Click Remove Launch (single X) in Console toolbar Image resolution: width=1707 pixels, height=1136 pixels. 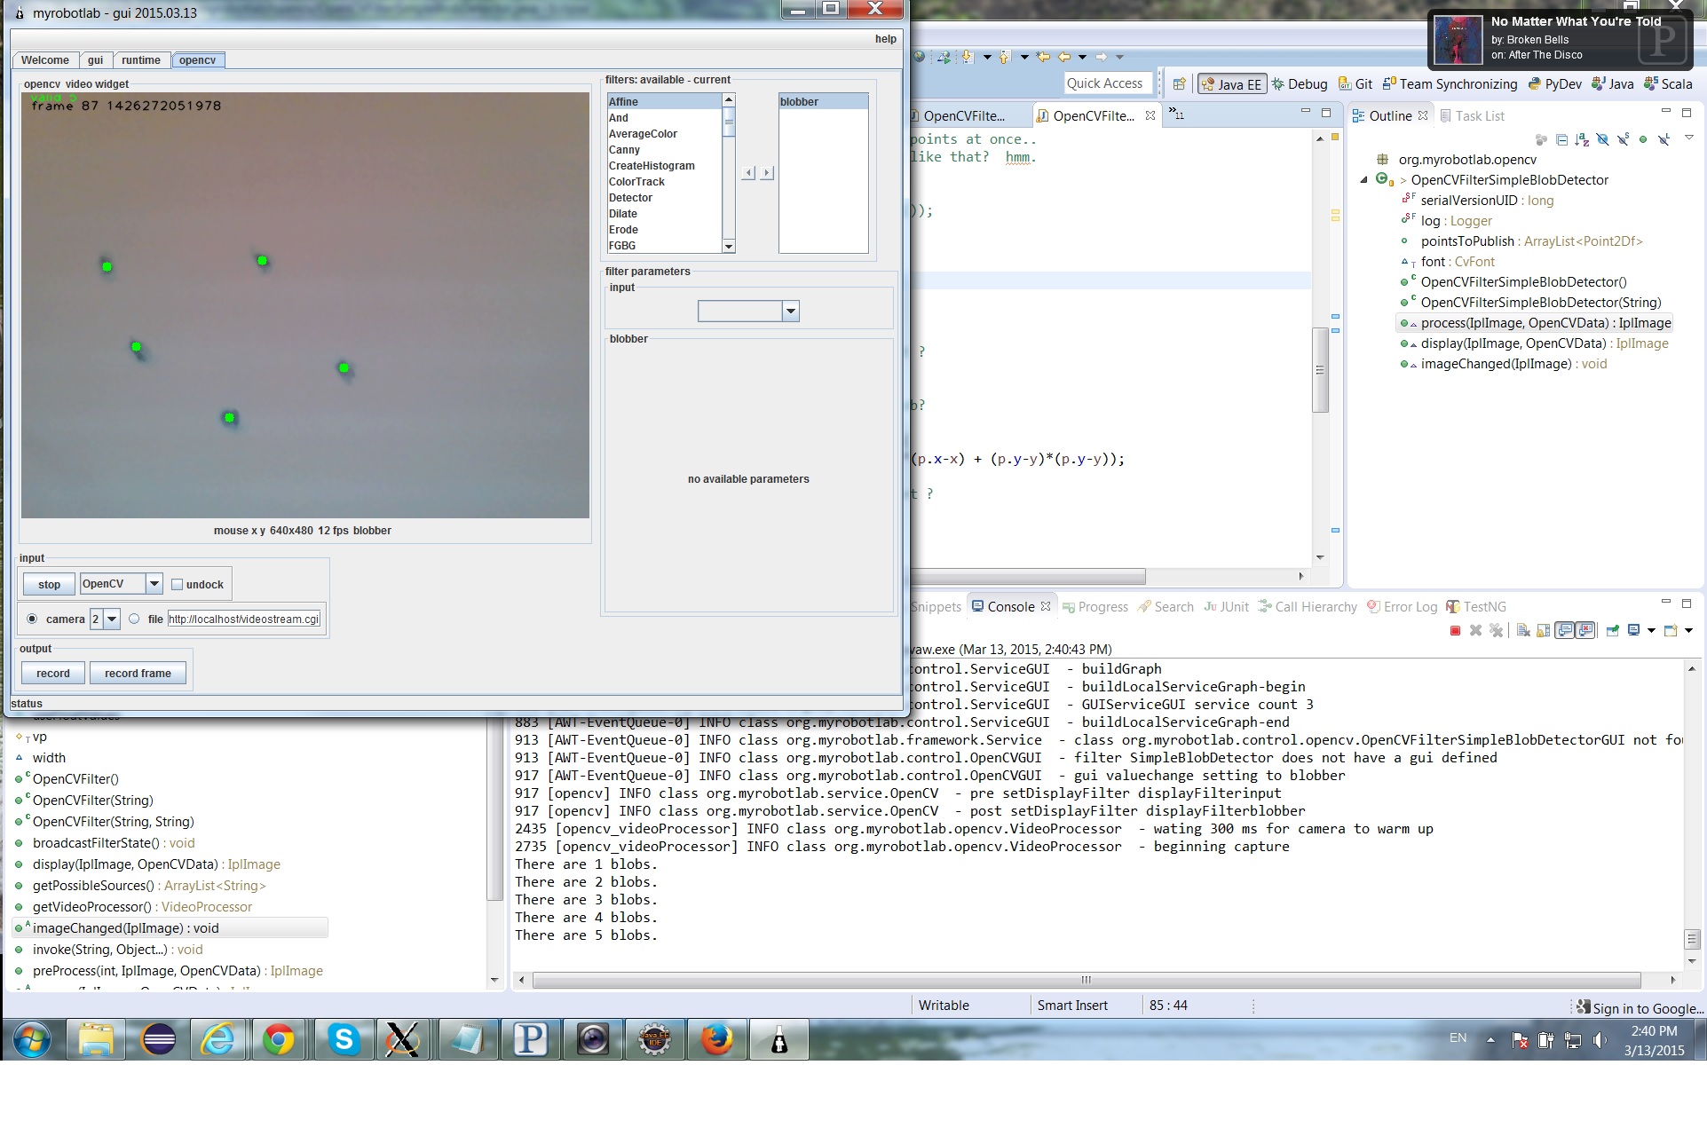(x=1475, y=630)
